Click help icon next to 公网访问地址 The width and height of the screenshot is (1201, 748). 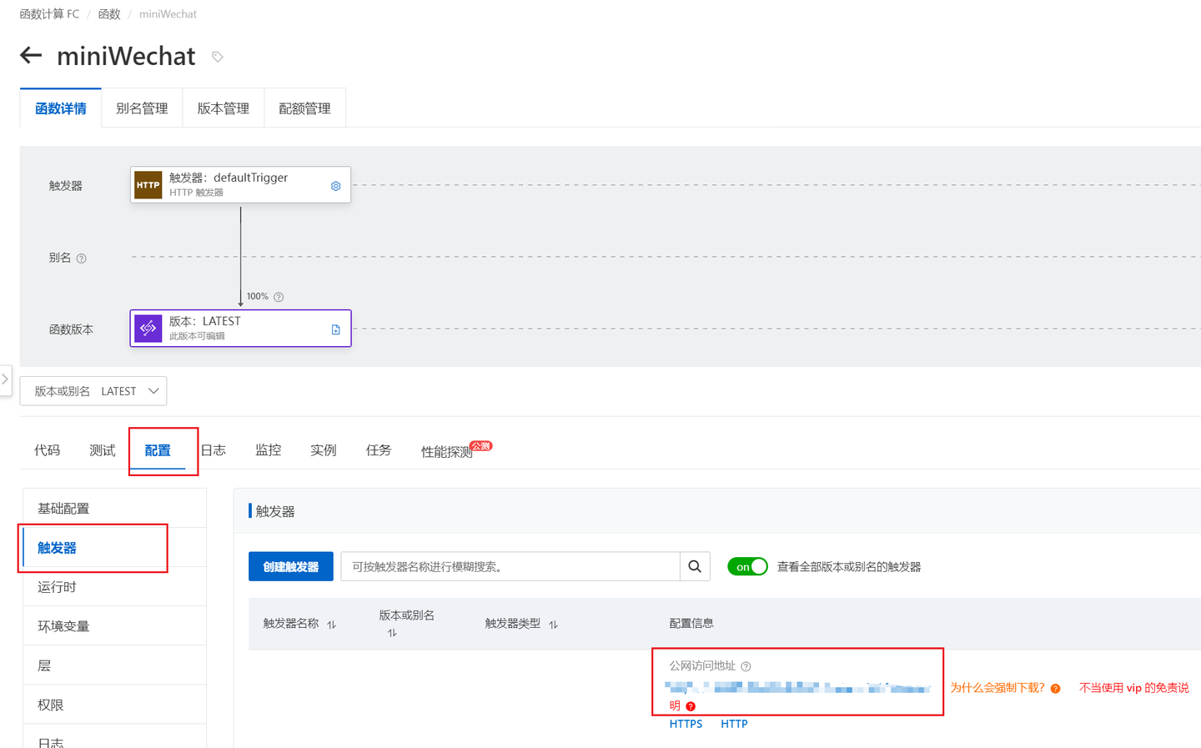[x=746, y=666]
